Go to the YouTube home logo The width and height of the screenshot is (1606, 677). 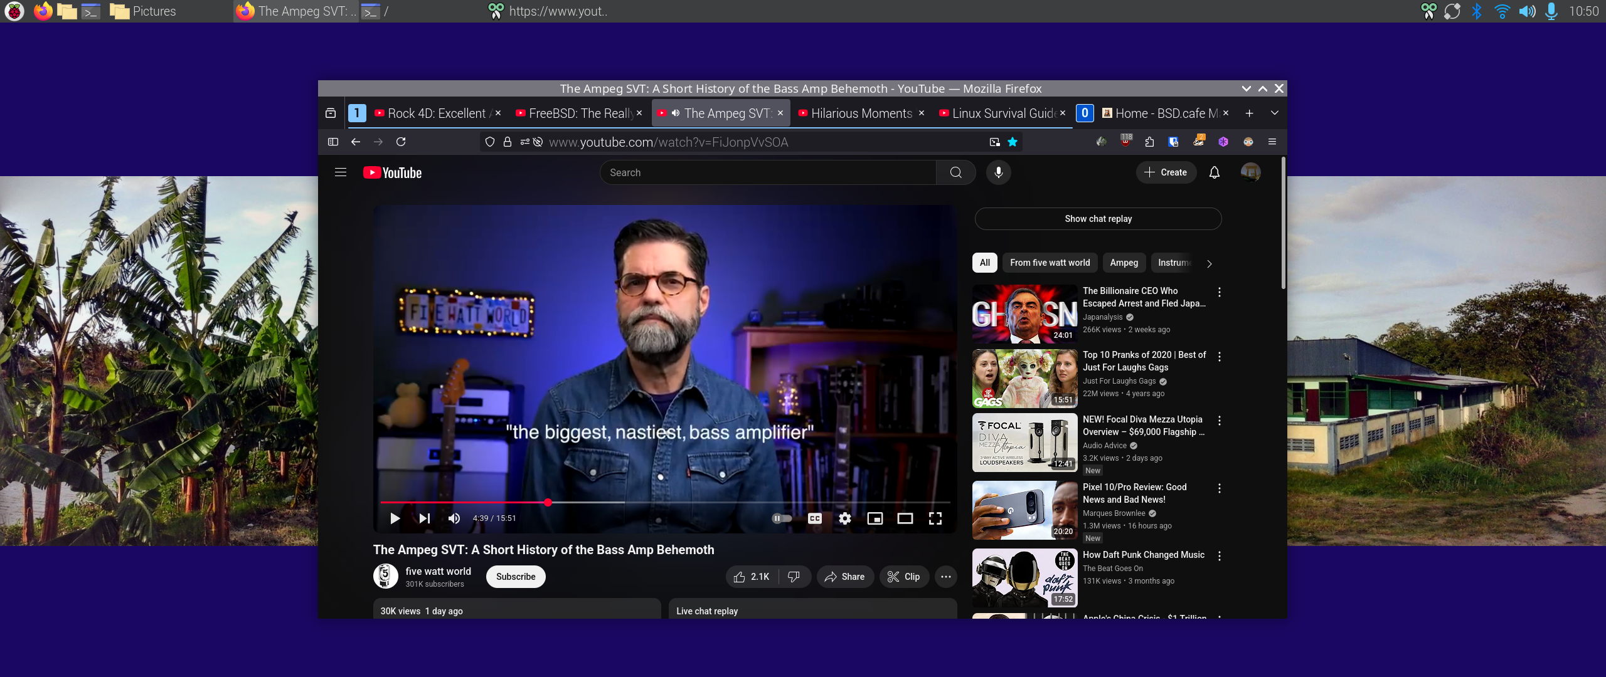tap(393, 173)
